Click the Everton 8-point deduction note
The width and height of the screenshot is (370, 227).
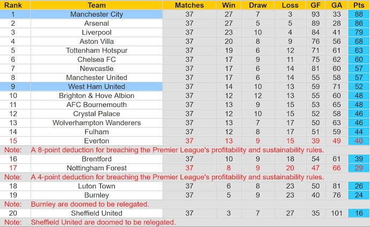coord(177,150)
